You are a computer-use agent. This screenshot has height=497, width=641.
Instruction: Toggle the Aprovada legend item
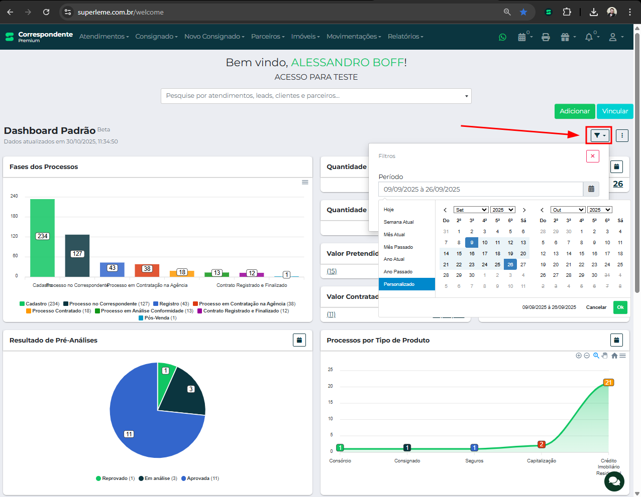200,478
